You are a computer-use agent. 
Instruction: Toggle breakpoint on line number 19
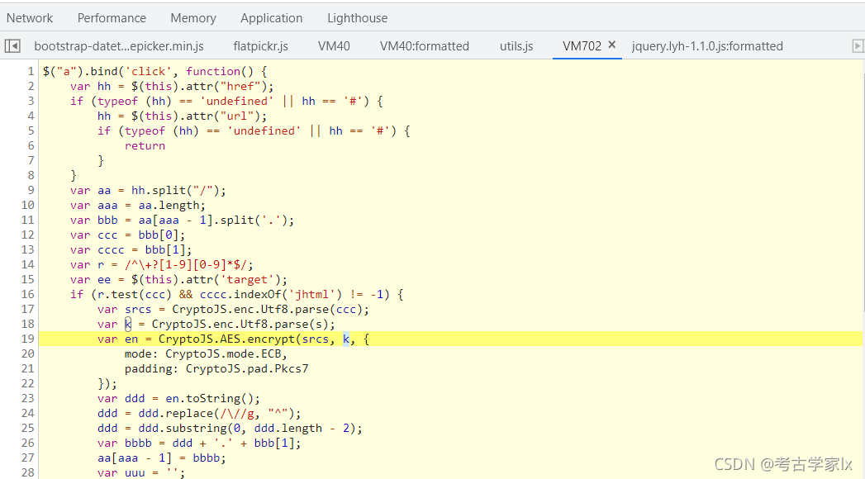(28, 339)
